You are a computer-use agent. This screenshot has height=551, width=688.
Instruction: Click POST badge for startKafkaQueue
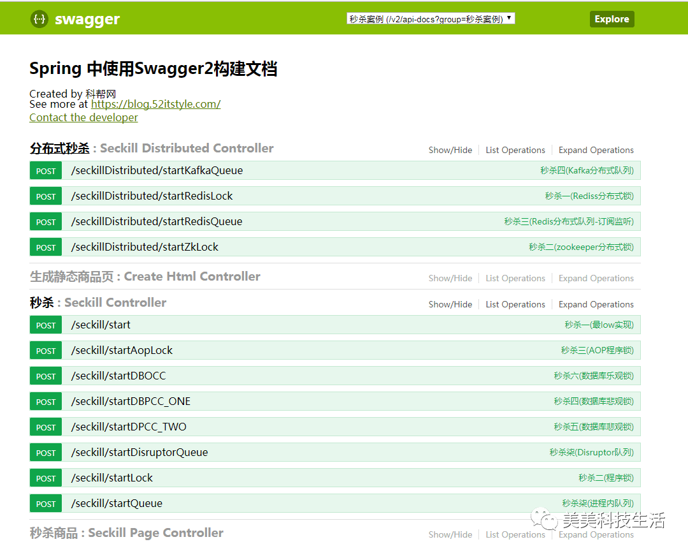point(46,170)
